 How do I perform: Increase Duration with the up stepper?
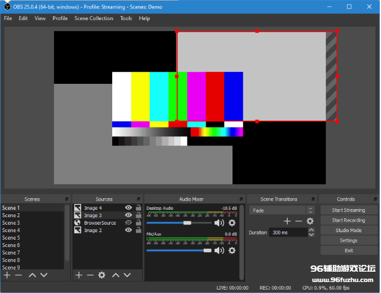(x=311, y=230)
